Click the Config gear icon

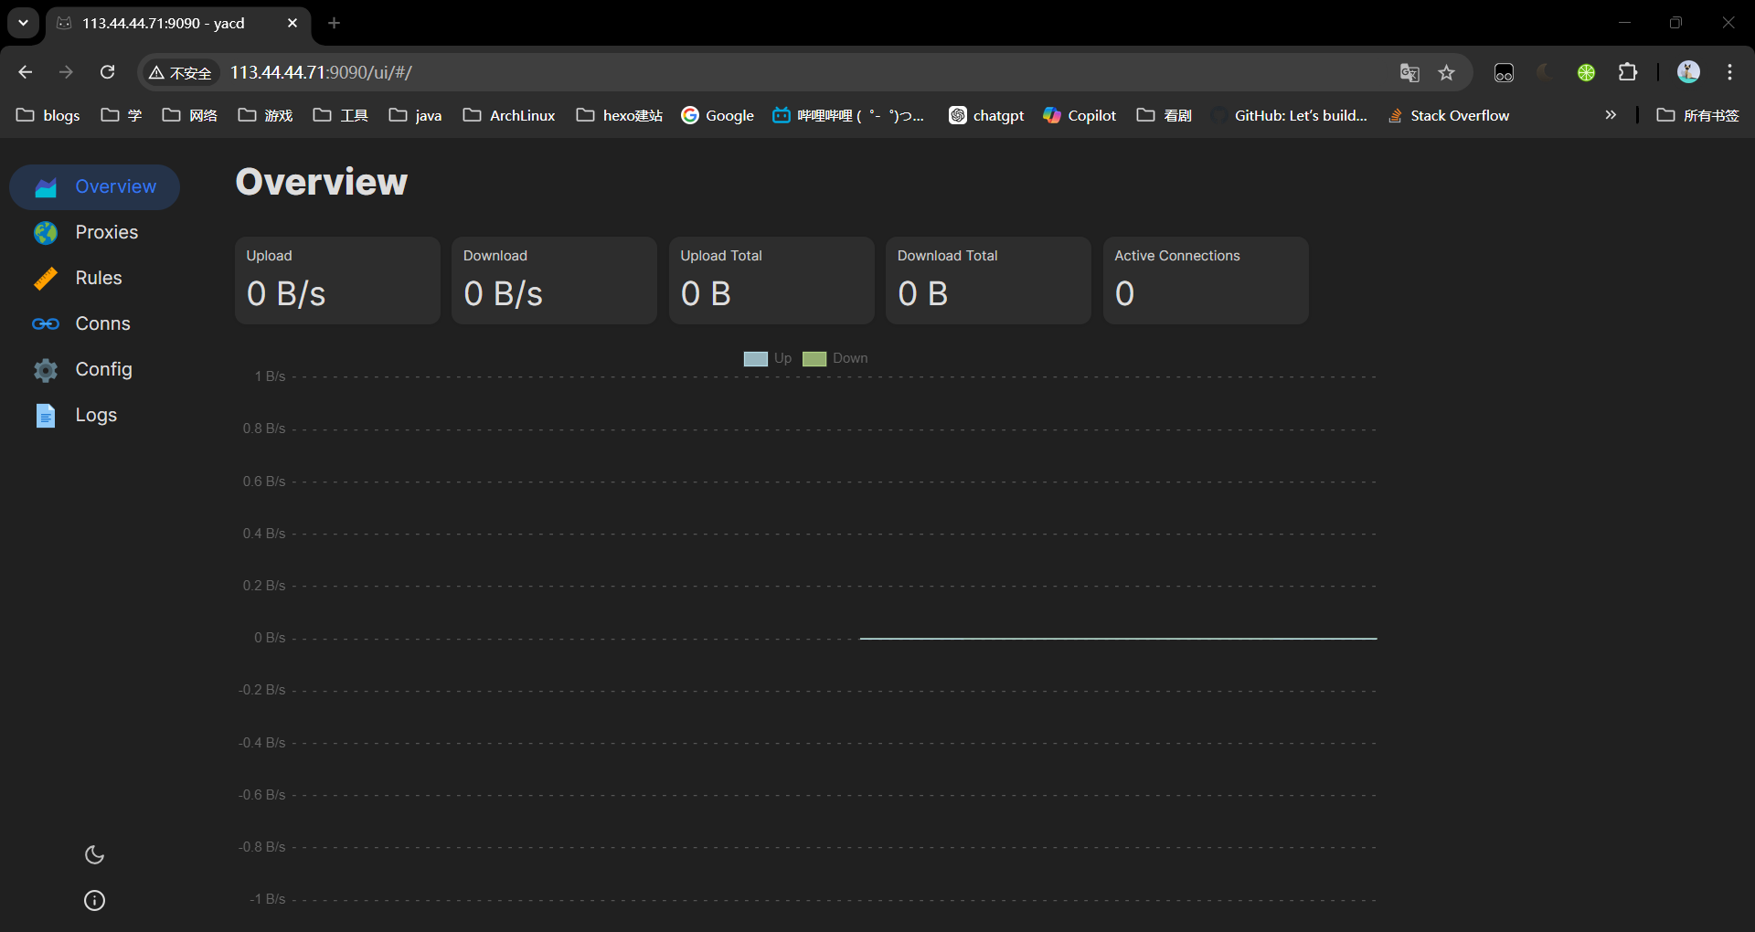46,370
